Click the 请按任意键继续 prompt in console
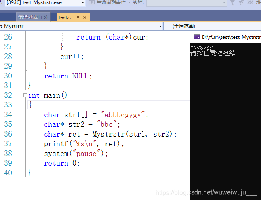The image size is (261, 200). tap(220, 53)
